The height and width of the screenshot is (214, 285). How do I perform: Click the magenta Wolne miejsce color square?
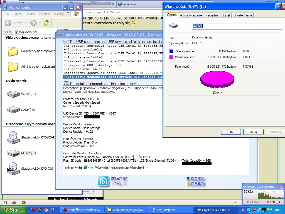tap(171, 57)
